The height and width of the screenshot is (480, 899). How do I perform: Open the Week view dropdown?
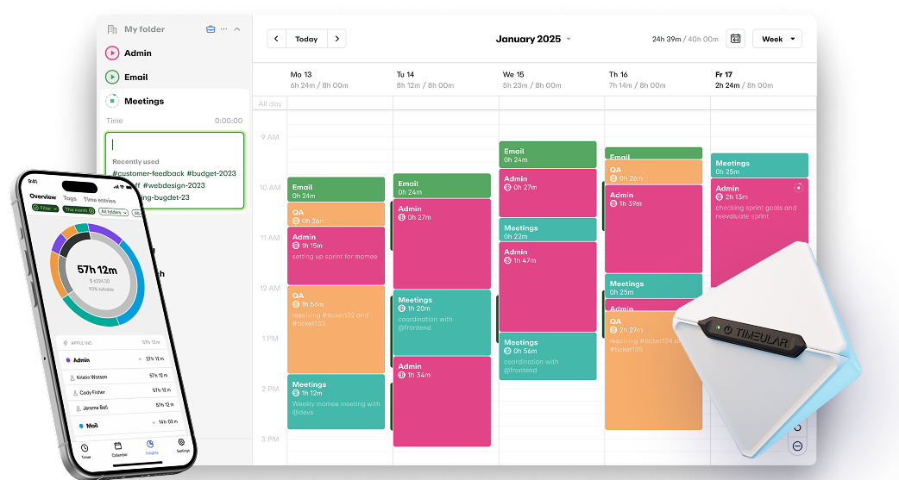777,39
